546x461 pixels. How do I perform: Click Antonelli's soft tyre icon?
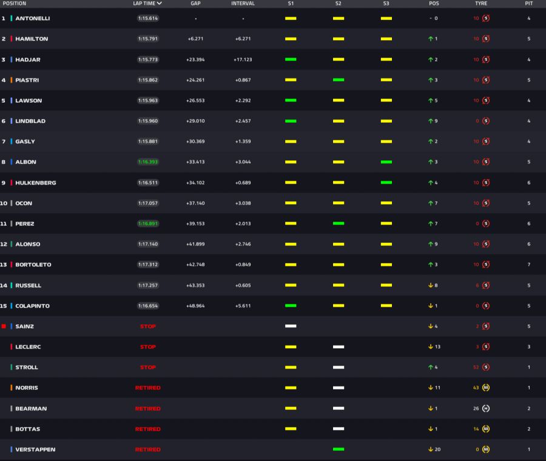click(486, 18)
